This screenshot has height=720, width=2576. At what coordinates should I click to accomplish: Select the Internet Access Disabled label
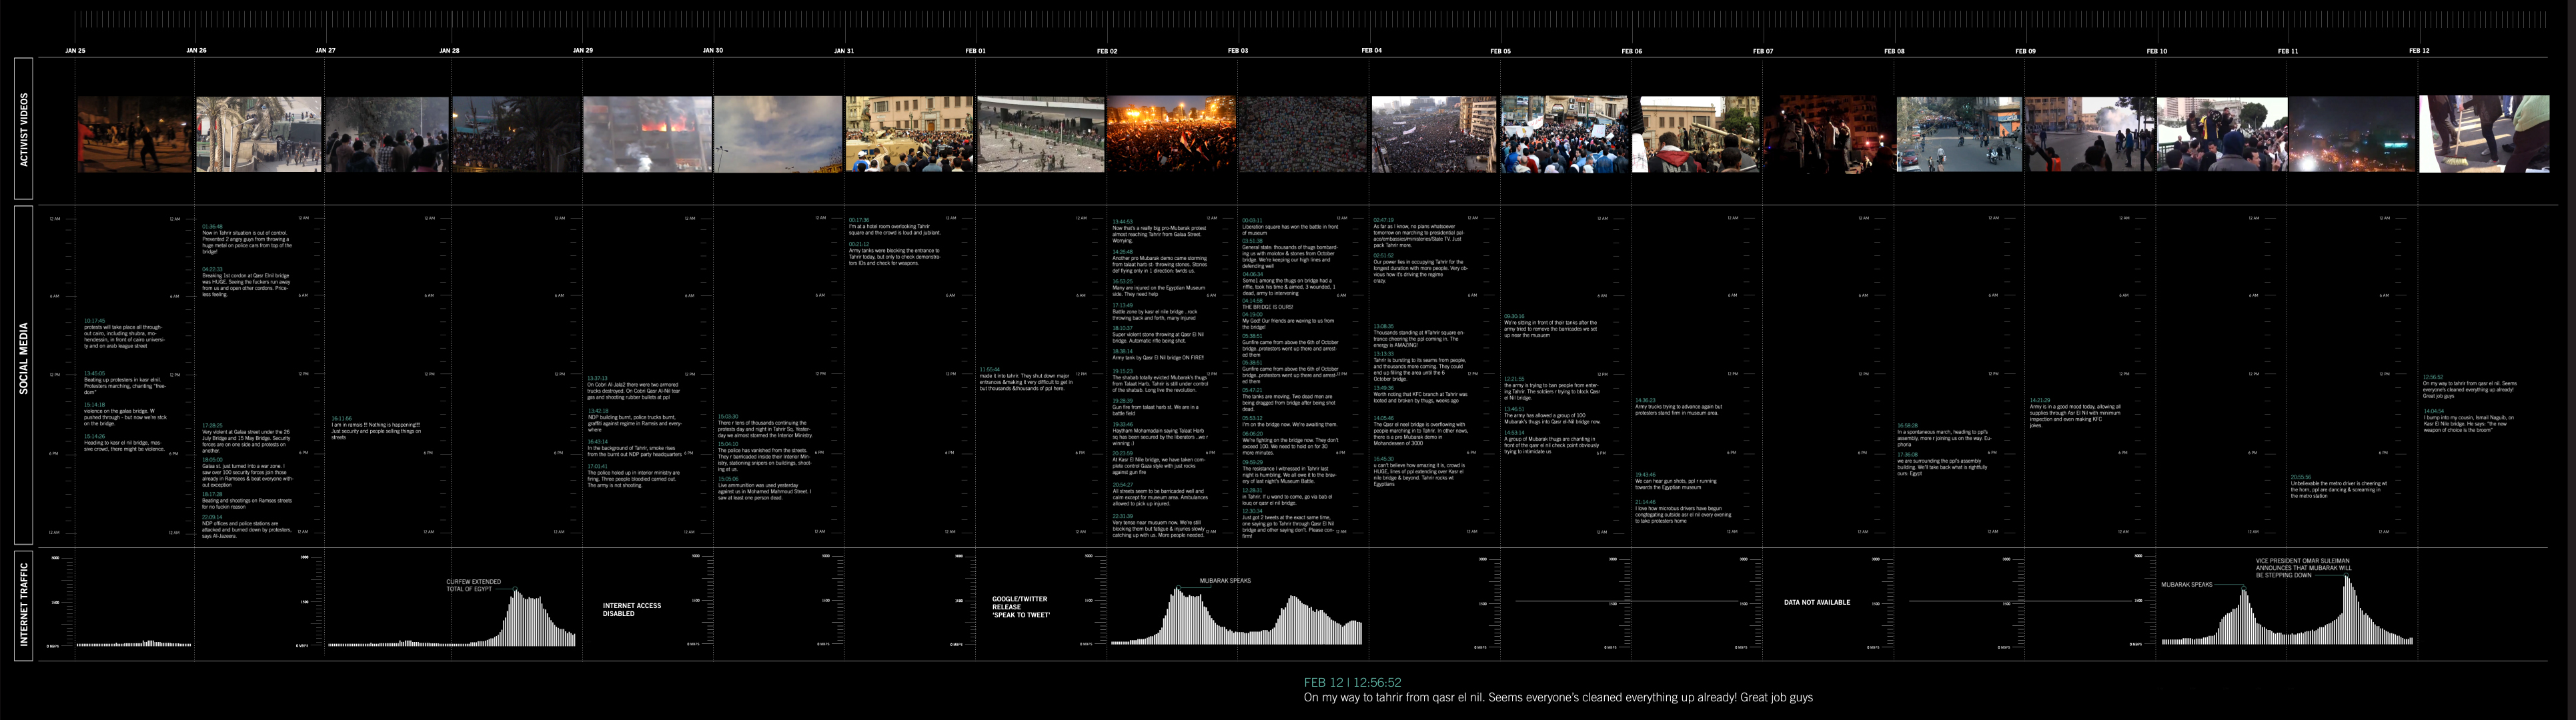point(631,609)
